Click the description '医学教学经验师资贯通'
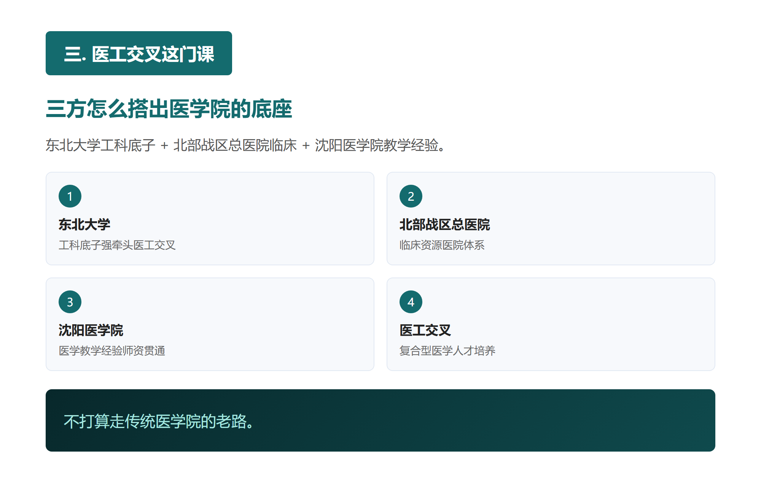This screenshot has width=761, height=482. click(x=112, y=351)
